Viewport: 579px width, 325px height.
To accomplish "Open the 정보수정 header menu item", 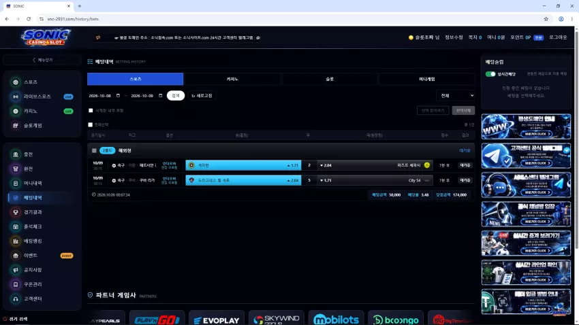I will click(454, 37).
